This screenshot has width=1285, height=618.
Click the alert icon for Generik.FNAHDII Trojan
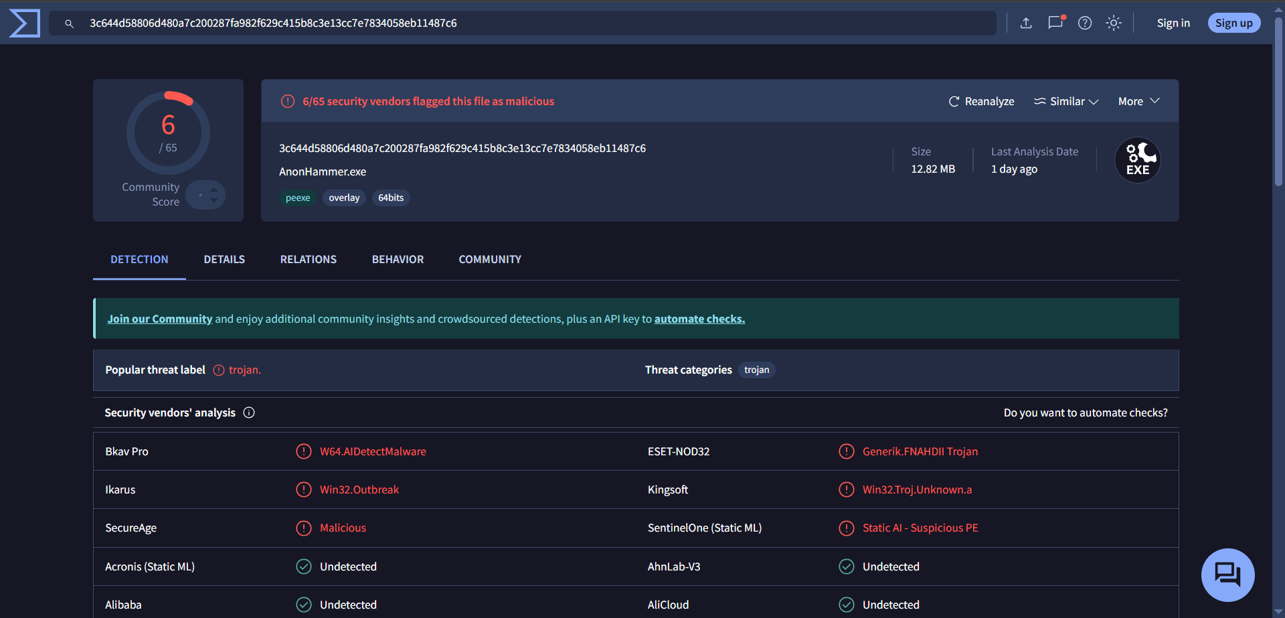click(847, 451)
